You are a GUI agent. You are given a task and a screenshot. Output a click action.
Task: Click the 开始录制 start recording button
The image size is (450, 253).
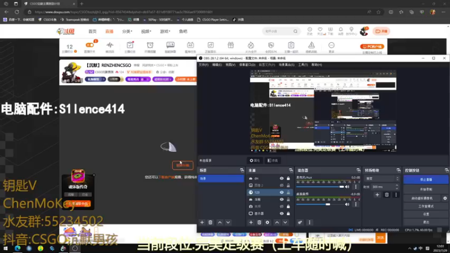pos(426,189)
